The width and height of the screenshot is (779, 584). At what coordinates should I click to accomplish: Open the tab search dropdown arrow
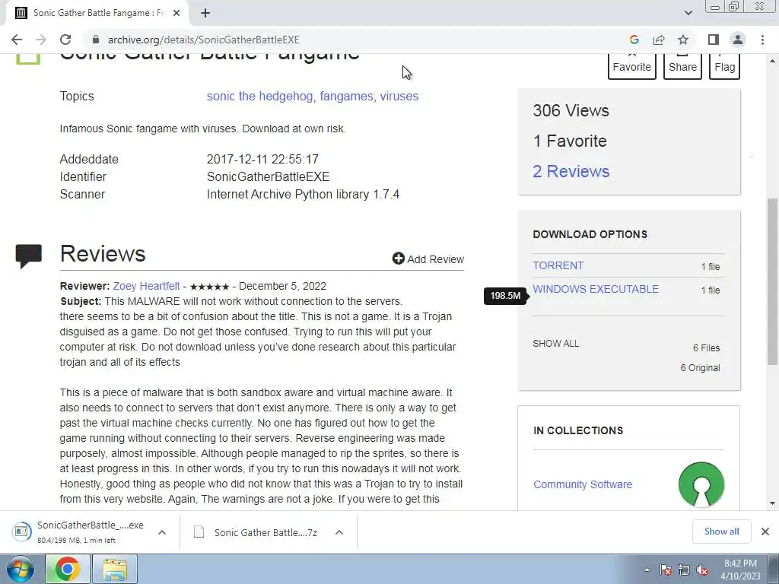pos(688,13)
